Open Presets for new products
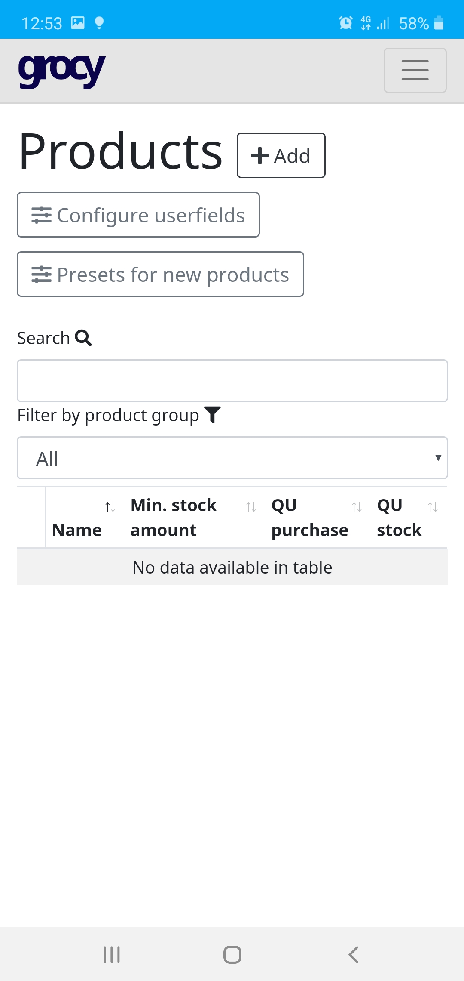Image resolution: width=464 pixels, height=981 pixels. (x=160, y=274)
